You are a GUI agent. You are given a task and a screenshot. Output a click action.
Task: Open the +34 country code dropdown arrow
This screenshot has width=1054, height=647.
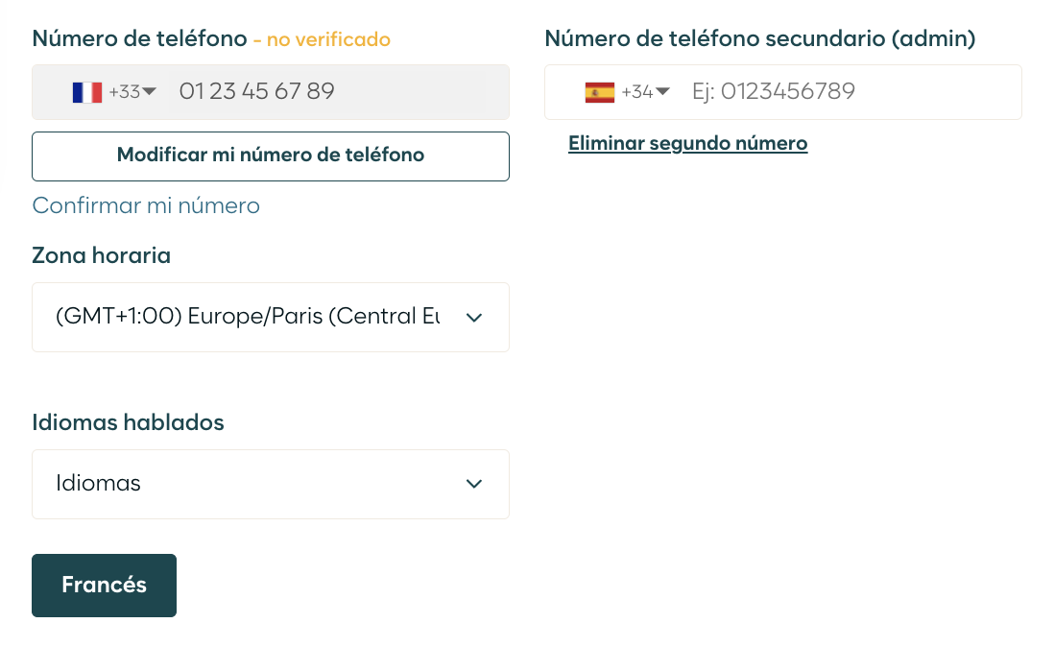662,91
